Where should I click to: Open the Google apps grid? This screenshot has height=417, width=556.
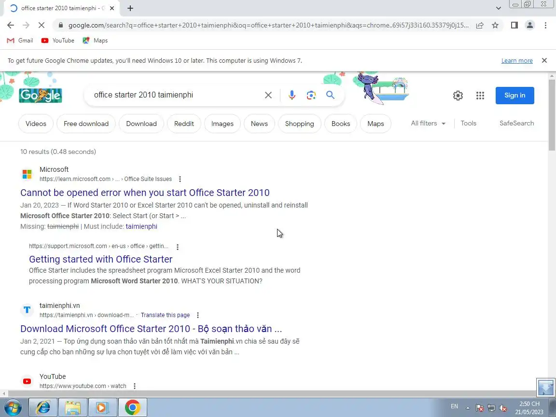480,96
